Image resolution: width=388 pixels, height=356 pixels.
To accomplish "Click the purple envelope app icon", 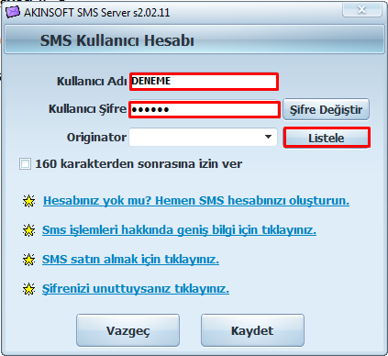I will coord(13,12).
